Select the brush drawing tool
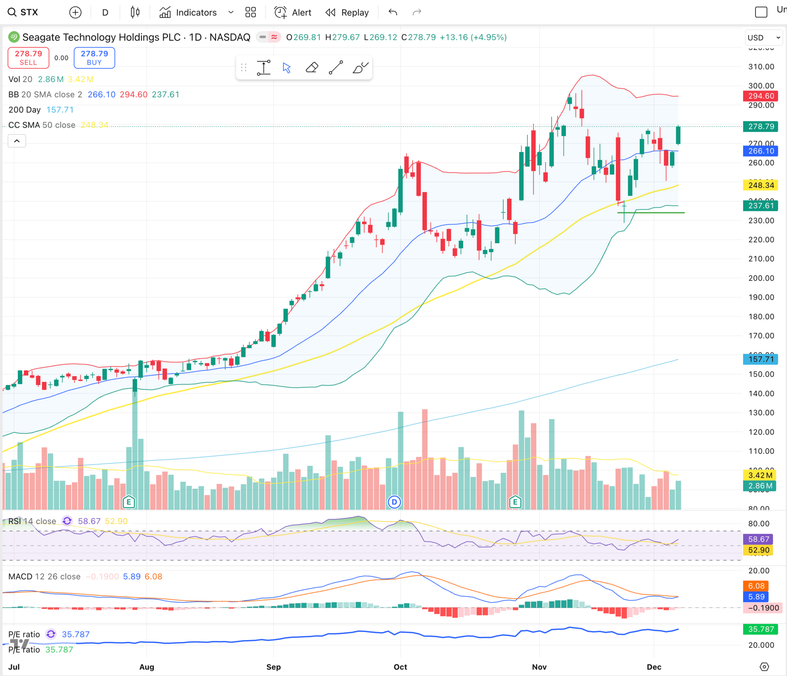The width and height of the screenshot is (787, 676). (360, 68)
